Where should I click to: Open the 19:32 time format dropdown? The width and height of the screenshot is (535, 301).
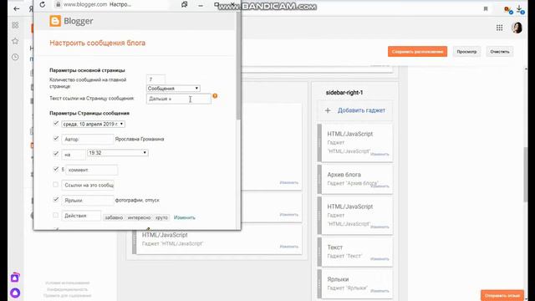tap(118, 153)
